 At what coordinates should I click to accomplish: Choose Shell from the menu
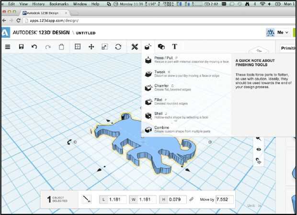point(186,115)
